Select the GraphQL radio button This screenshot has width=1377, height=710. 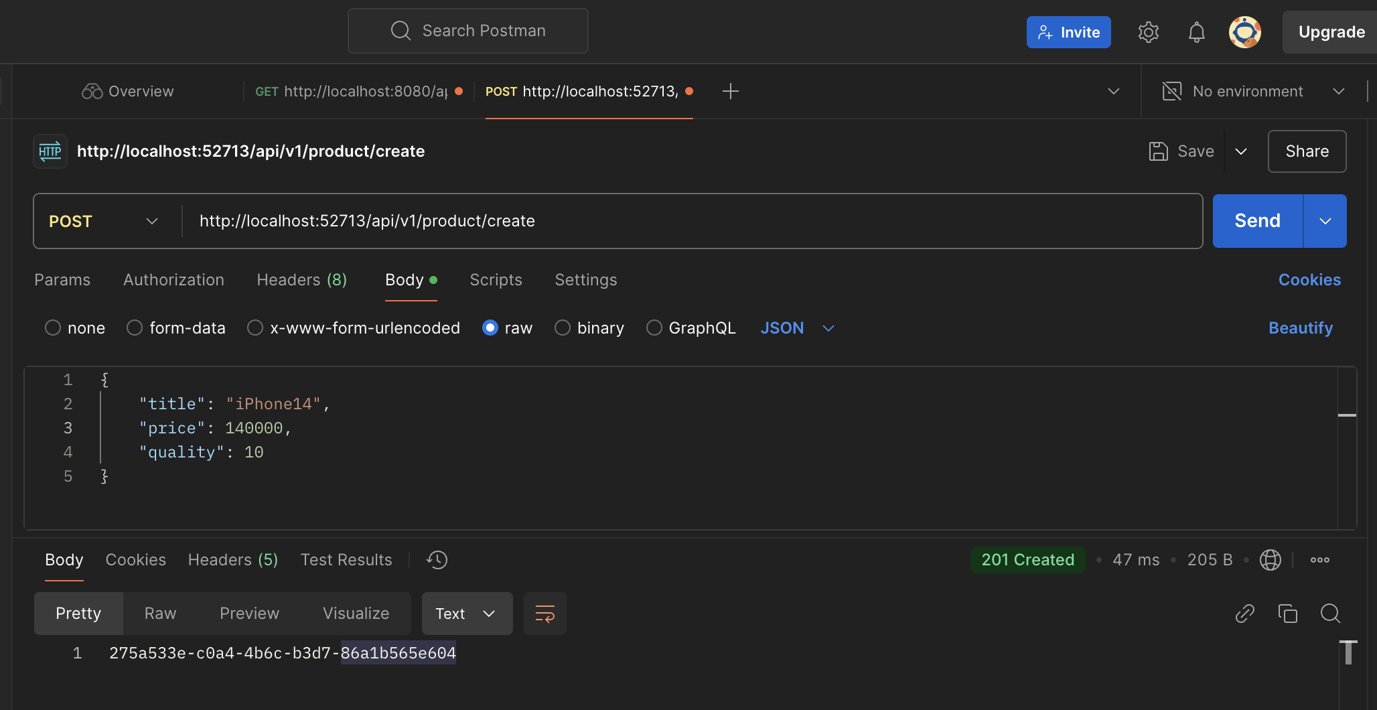[x=654, y=328]
